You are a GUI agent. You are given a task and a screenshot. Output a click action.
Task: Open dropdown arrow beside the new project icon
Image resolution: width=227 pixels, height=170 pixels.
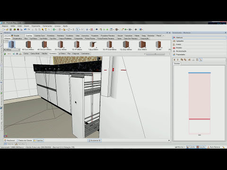click(5, 30)
